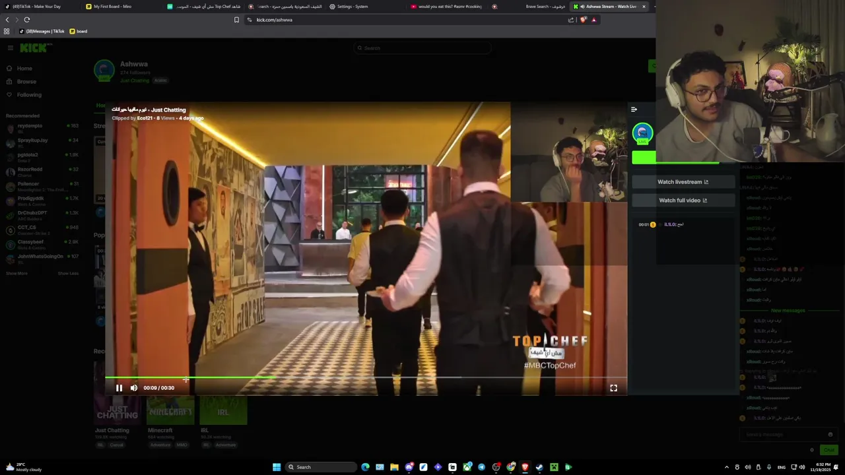Enter fullscreen on the clip player
The width and height of the screenshot is (845, 475).
613,388
